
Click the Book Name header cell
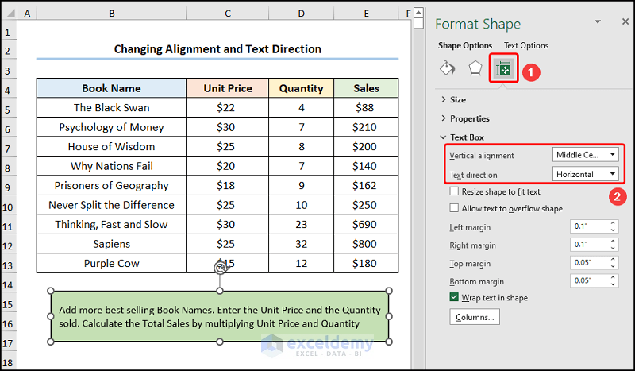coord(111,88)
